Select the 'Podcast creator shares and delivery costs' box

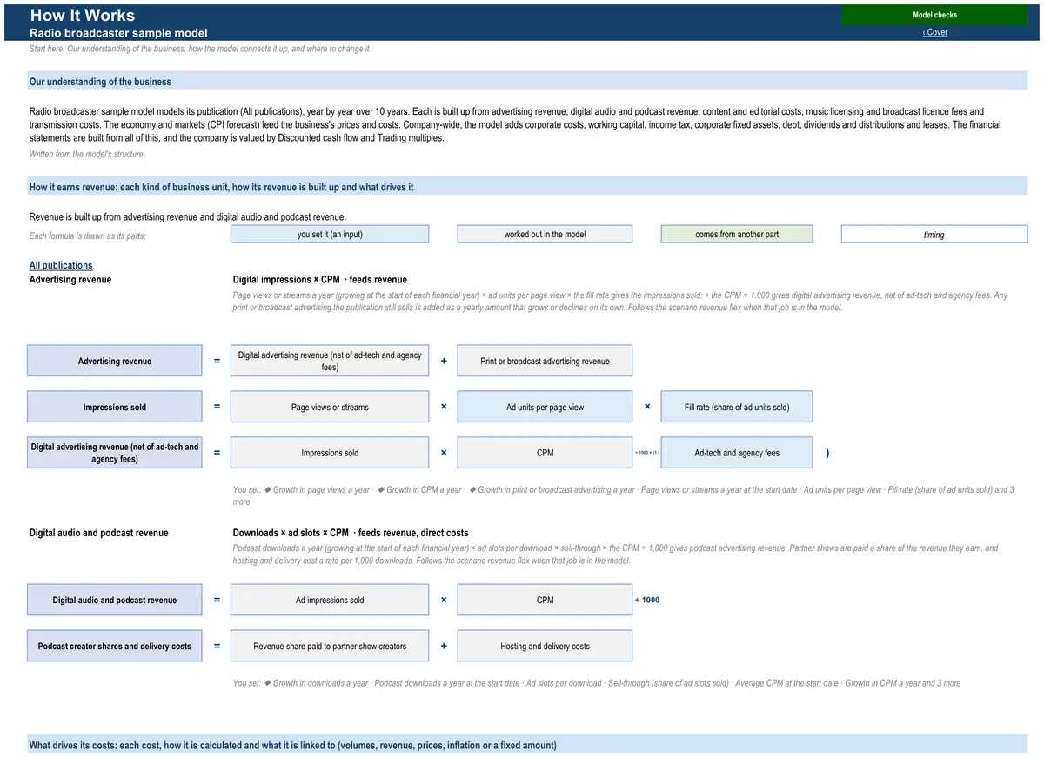(x=115, y=646)
